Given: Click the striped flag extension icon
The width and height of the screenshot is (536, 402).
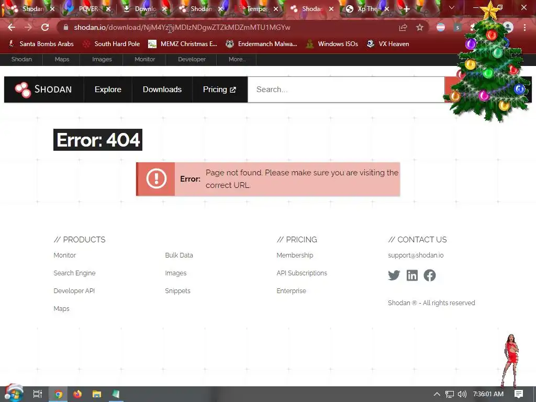Looking at the screenshot, I should (441, 27).
